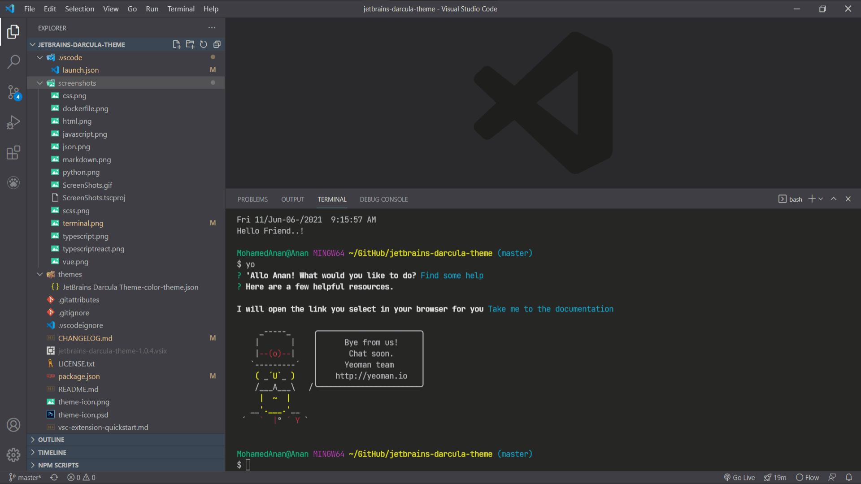Screen dimensions: 861x484
Task: Collapse the screenshots folder
Action: pyautogui.click(x=40, y=83)
